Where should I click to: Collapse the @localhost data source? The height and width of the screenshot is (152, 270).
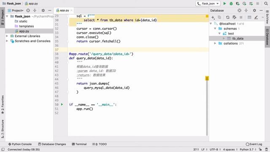pyautogui.click(x=211, y=24)
